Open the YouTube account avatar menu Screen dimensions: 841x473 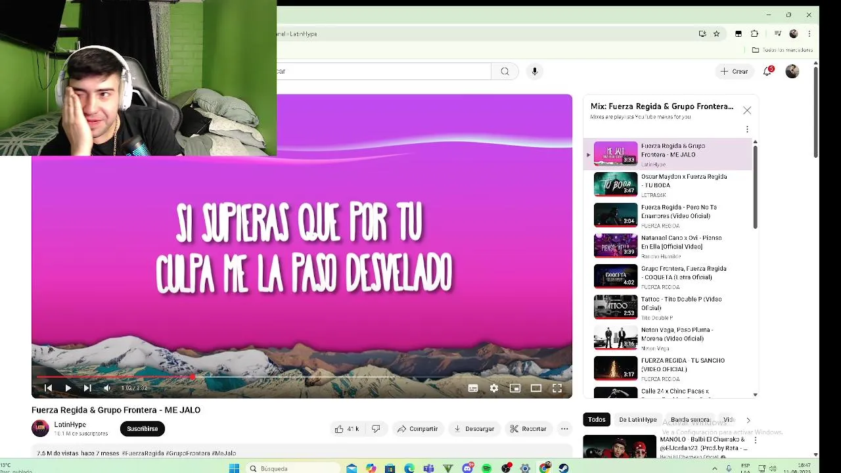pos(792,71)
